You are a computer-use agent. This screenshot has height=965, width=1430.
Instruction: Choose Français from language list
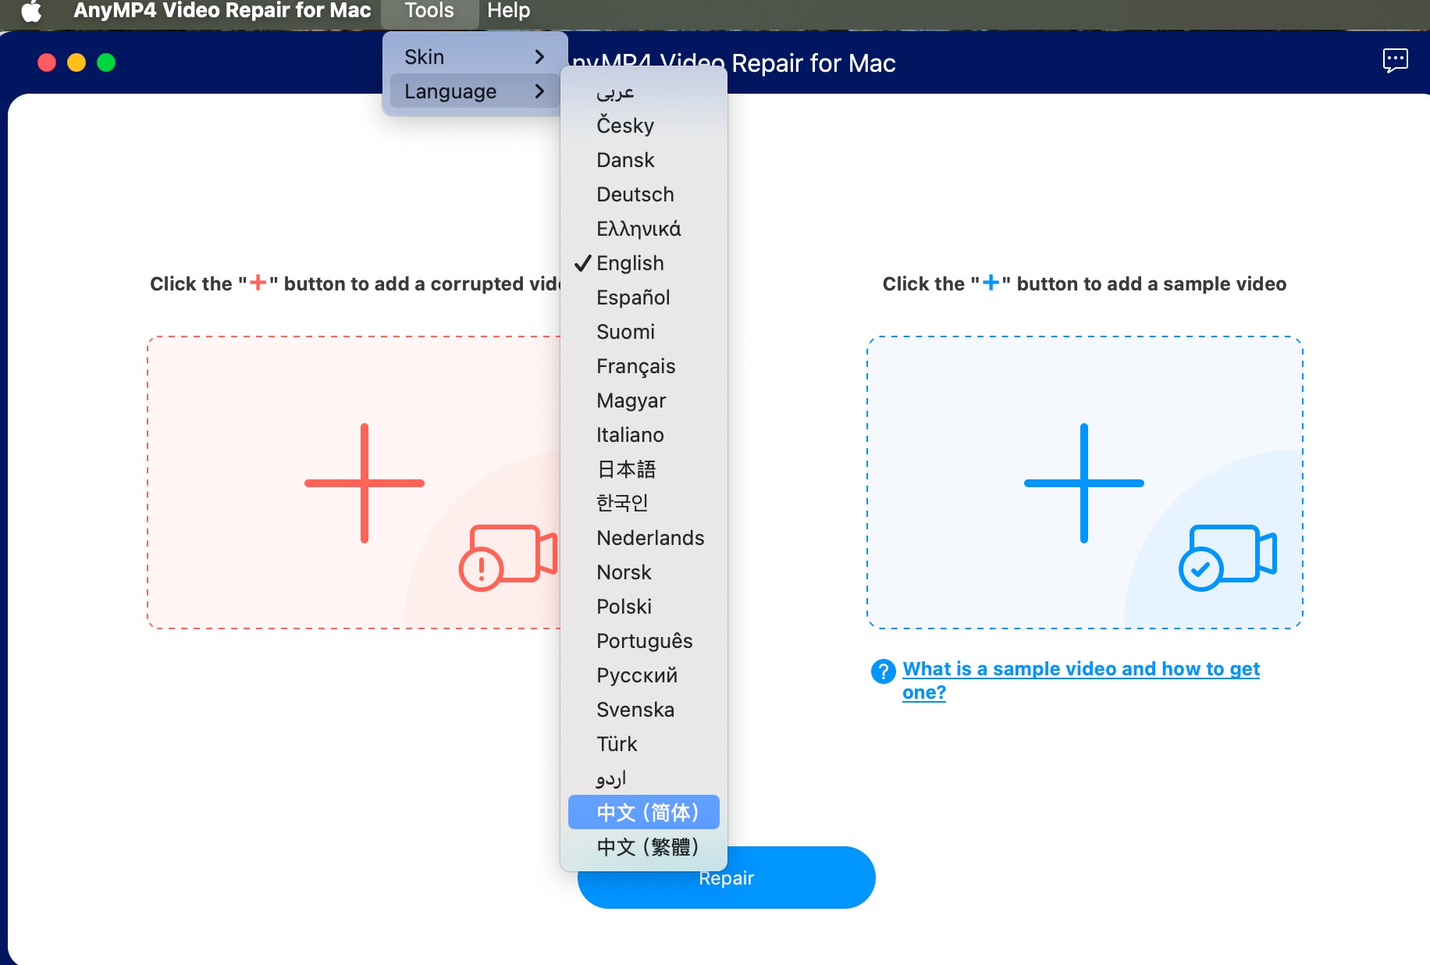[x=635, y=366]
